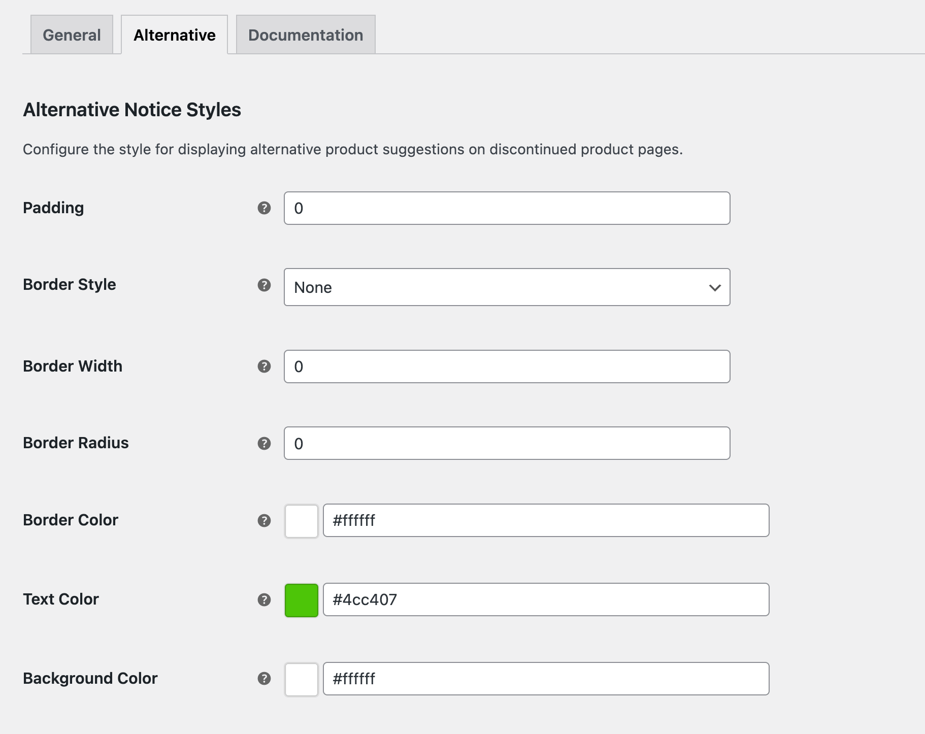
Task: Click the Text Color hex field #4cc407
Action: click(546, 600)
